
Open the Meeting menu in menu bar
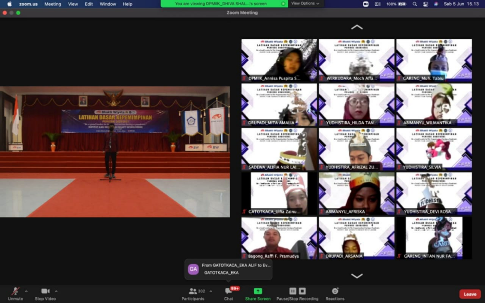(x=53, y=4)
